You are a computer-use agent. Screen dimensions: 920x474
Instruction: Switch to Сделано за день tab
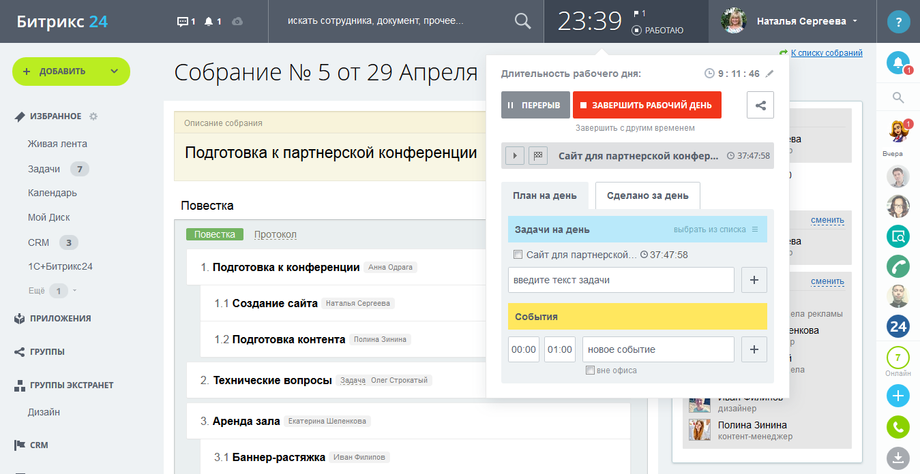click(x=647, y=195)
